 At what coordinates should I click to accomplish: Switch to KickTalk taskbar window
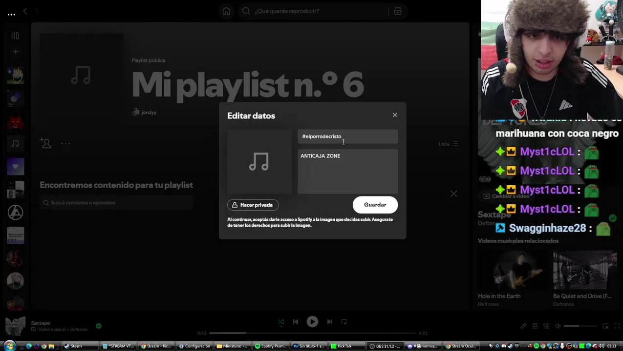347,346
